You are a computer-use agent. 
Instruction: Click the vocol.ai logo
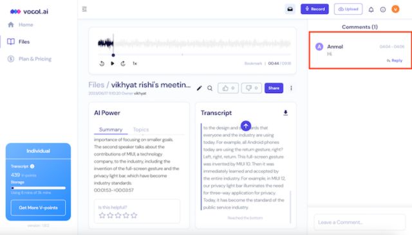click(29, 12)
